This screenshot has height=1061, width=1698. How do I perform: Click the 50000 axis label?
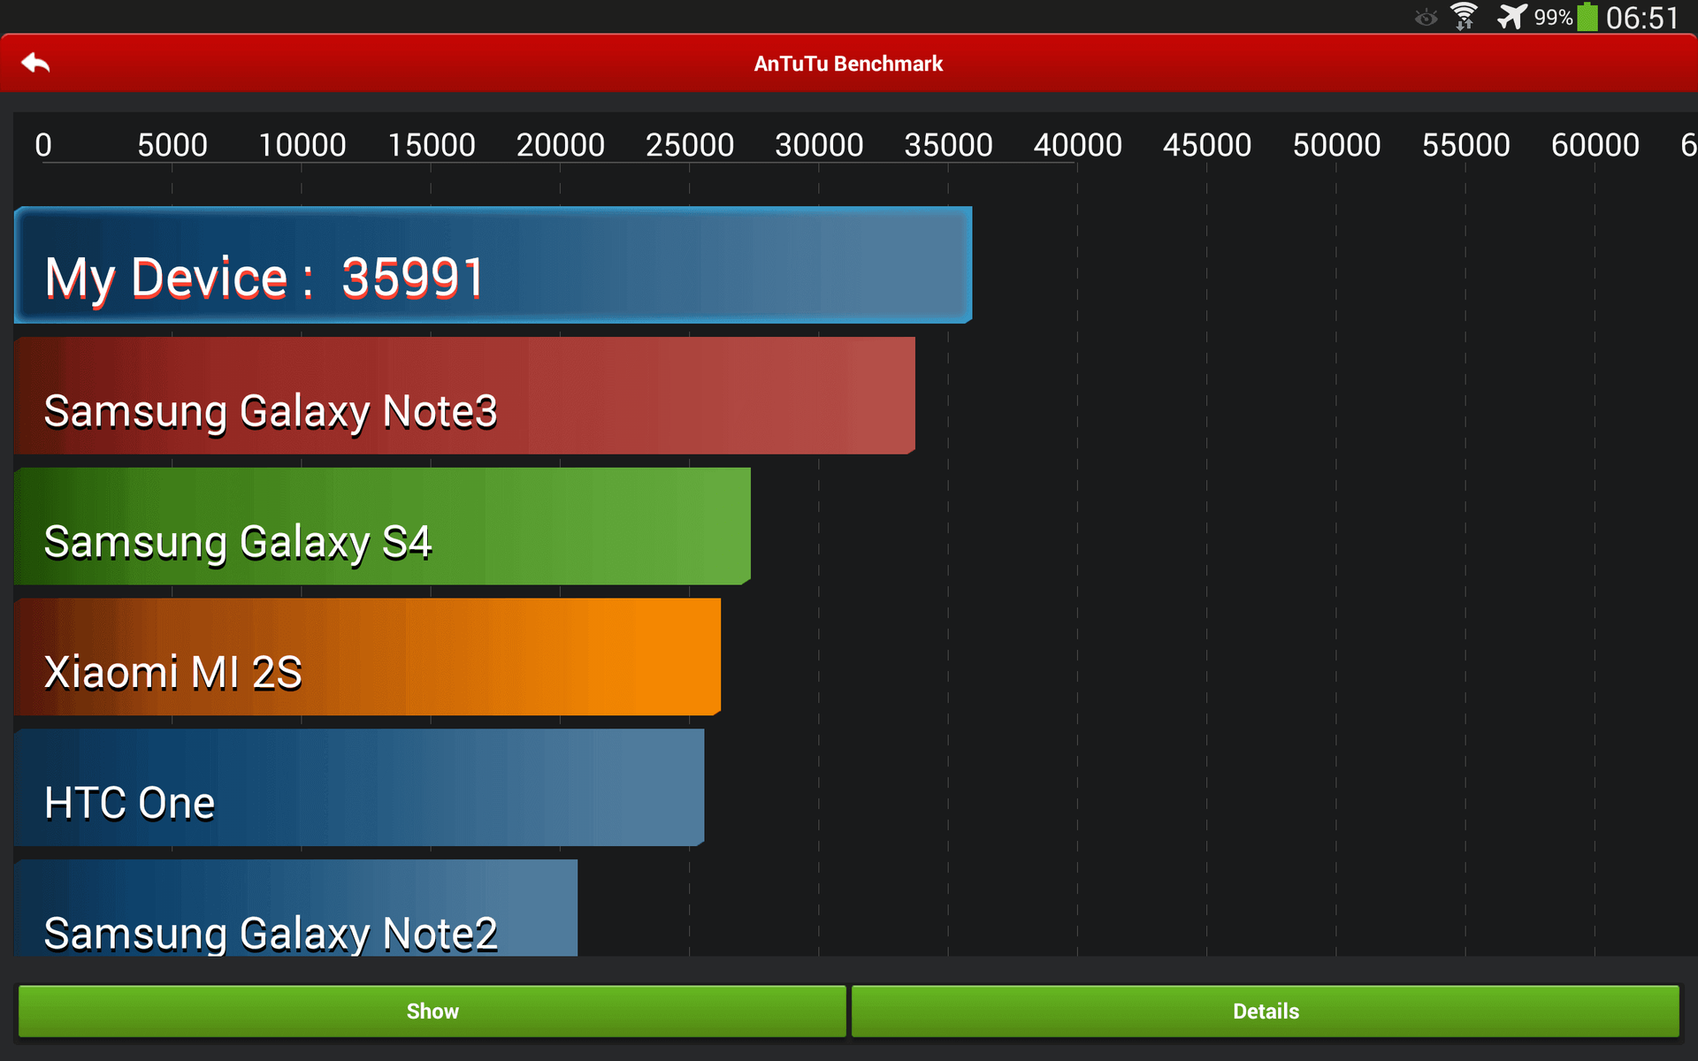tap(1336, 144)
